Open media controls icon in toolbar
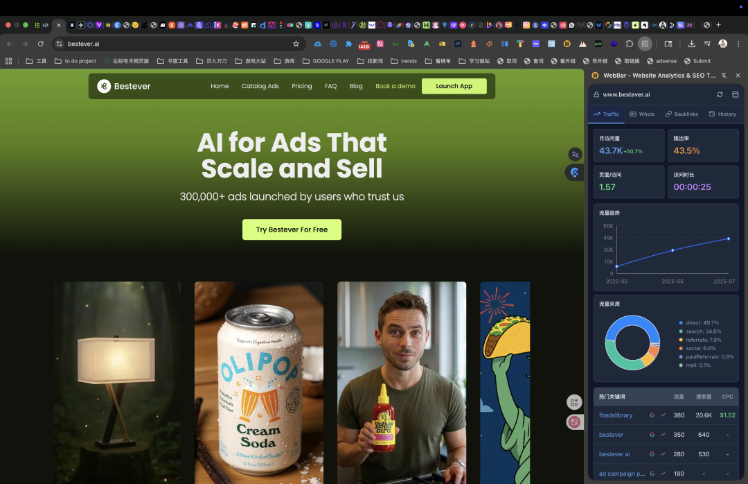The height and width of the screenshot is (484, 748). point(707,44)
